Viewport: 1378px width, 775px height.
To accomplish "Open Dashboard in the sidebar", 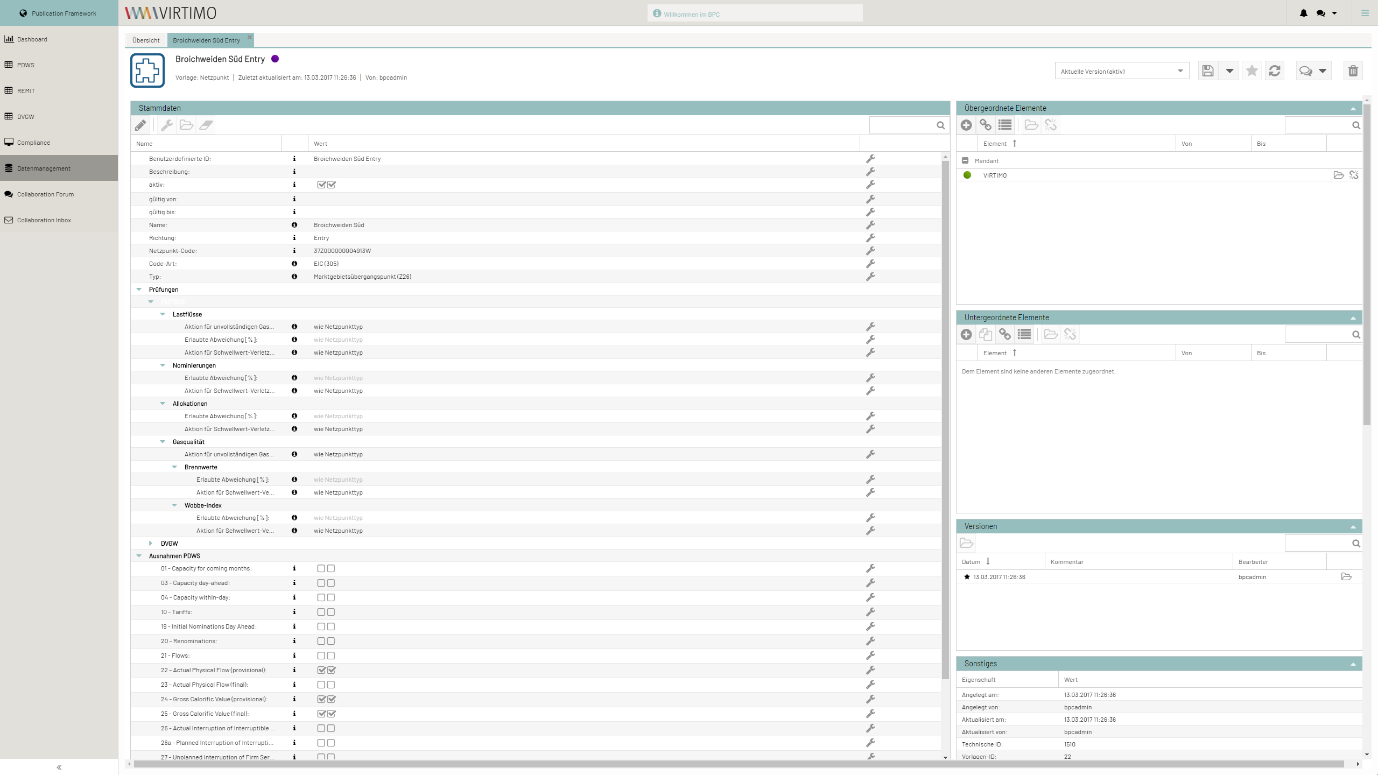I will (x=59, y=39).
